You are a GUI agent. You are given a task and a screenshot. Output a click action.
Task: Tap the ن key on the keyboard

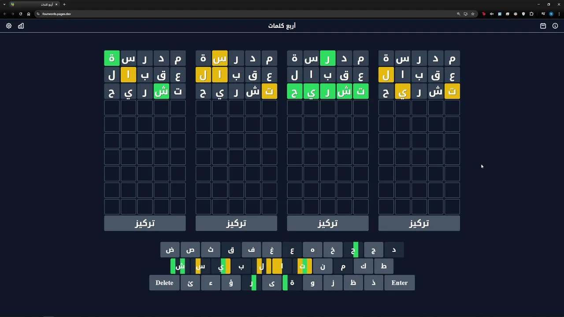(323, 266)
